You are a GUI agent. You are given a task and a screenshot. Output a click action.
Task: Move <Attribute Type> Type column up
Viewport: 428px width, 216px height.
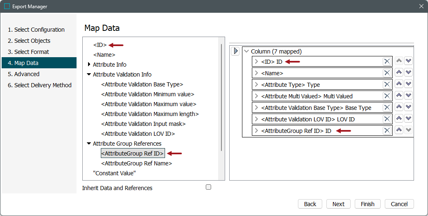point(399,84)
